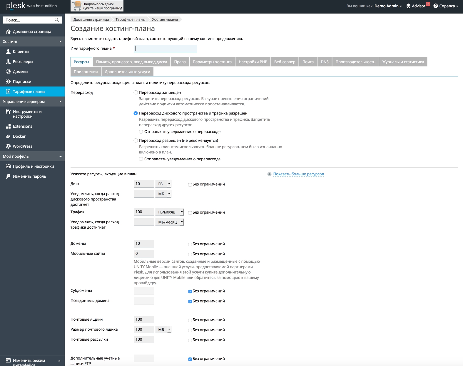The width and height of the screenshot is (463, 366).
Task: Uncheck Без ограничений for Субдомены
Action: pos(190,291)
